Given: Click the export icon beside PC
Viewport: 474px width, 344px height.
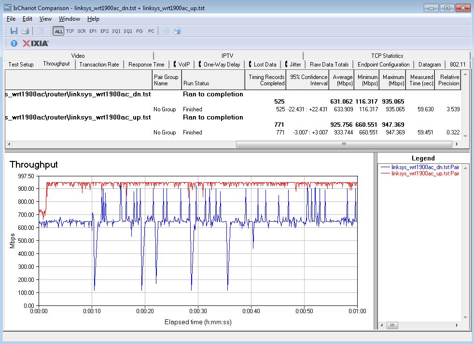Looking at the screenshot, I should (x=177, y=31).
